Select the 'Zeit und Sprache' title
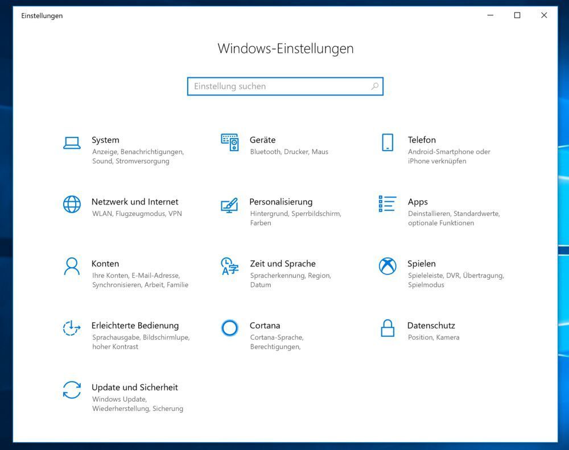This screenshot has height=450, width=569. click(283, 264)
